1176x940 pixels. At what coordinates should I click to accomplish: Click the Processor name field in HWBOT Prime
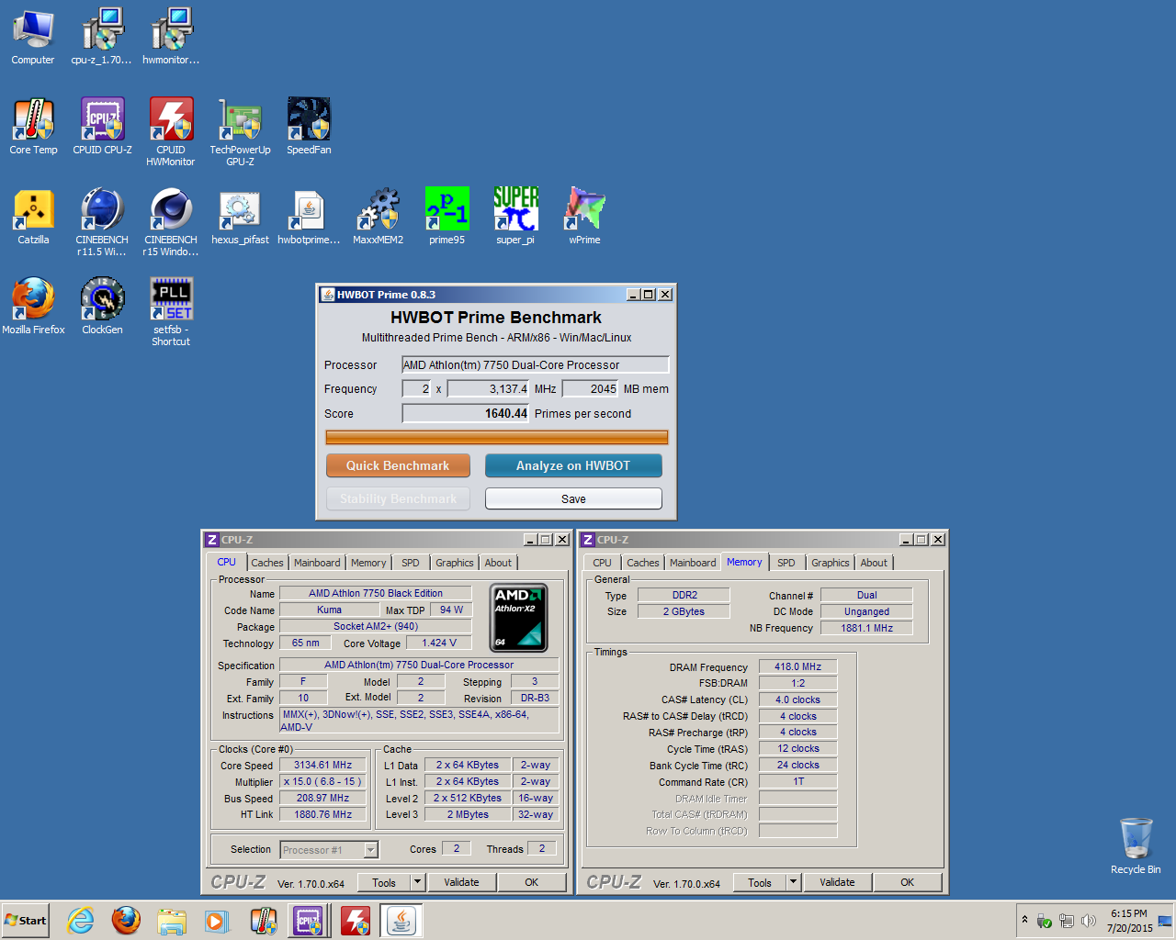pyautogui.click(x=535, y=364)
